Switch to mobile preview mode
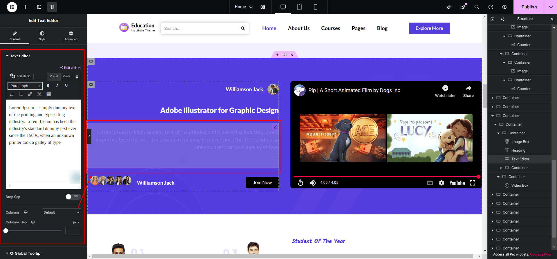The width and height of the screenshot is (557, 259). [x=316, y=7]
